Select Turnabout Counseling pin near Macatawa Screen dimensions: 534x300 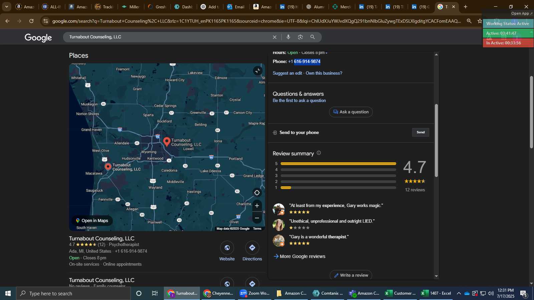coord(108,167)
